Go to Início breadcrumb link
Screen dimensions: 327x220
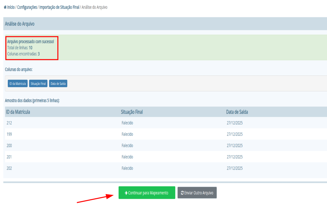click(11, 7)
